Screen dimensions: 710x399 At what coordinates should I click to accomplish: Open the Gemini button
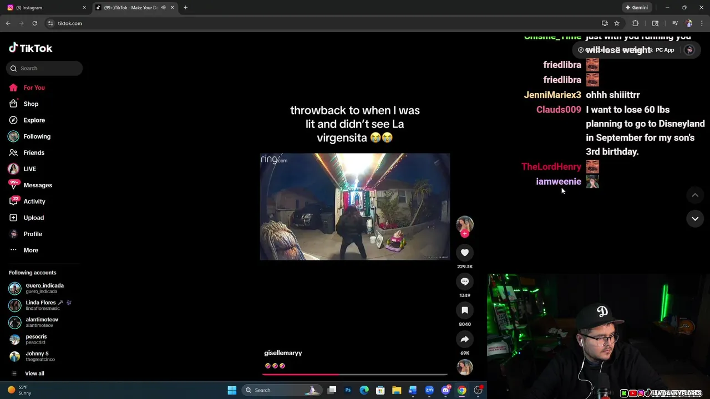click(637, 8)
